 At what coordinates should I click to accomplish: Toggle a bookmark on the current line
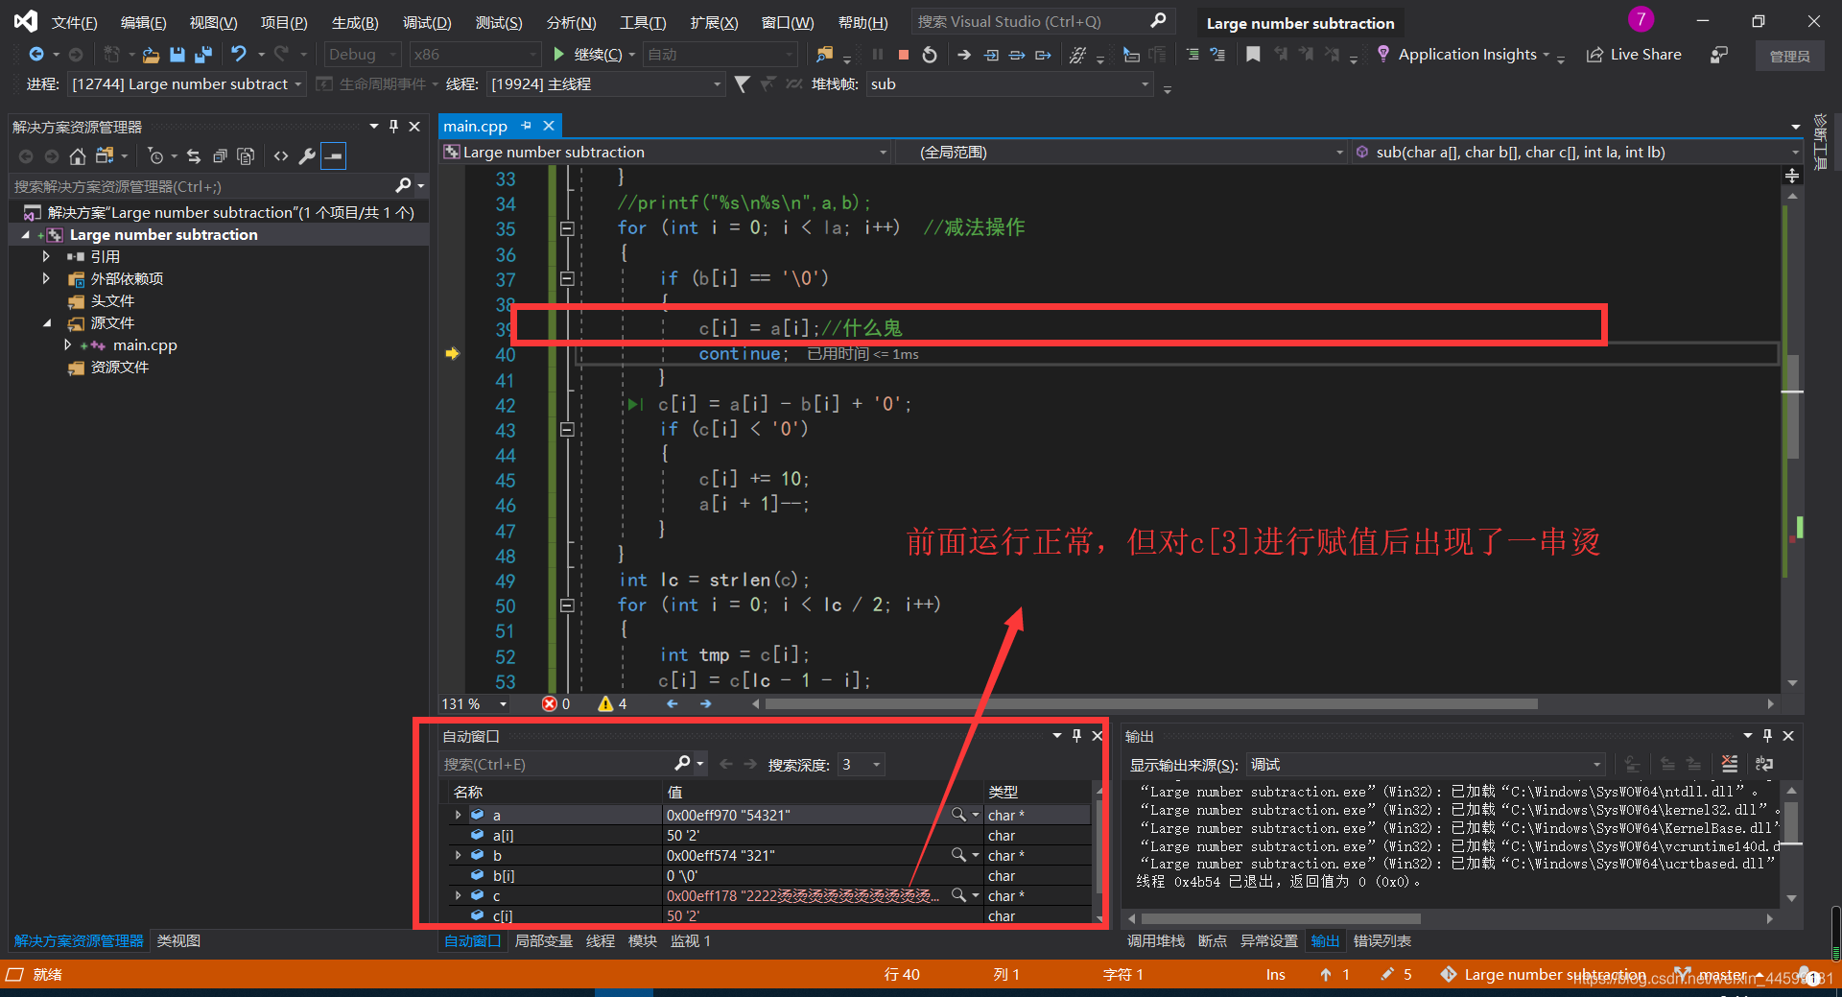1253,55
